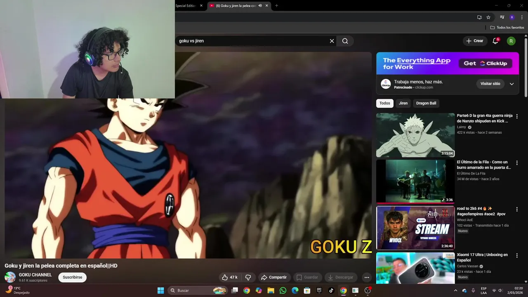This screenshot has width=528, height=297.
Task: Open the 'road to 2k6 #4' stream thumbnail
Action: point(415,228)
